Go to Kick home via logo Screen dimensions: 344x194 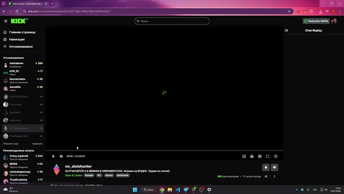click(x=19, y=21)
